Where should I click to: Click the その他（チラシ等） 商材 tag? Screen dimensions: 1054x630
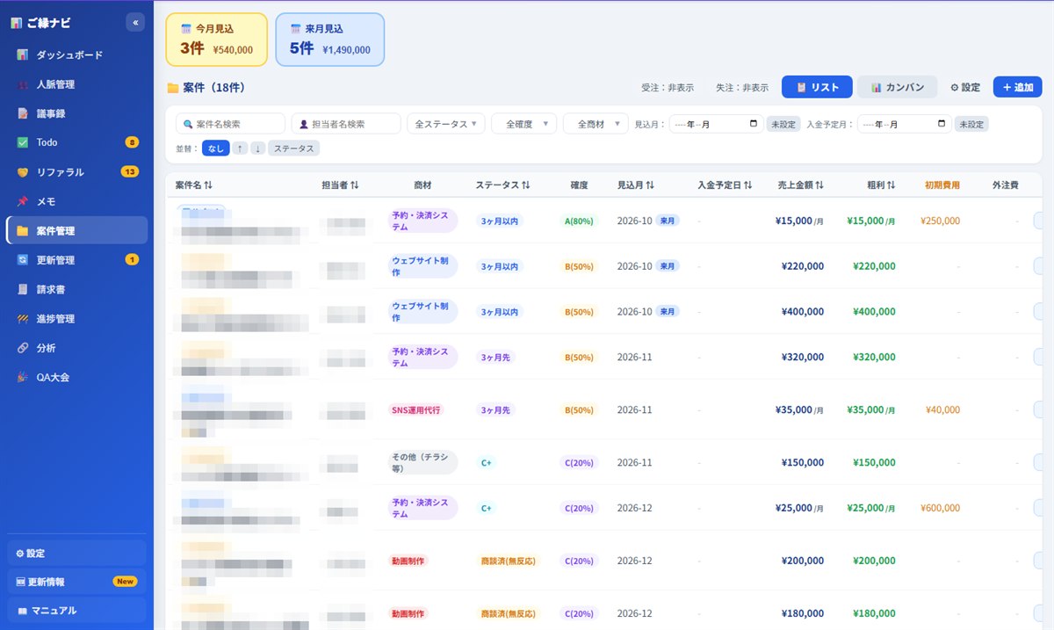point(422,462)
